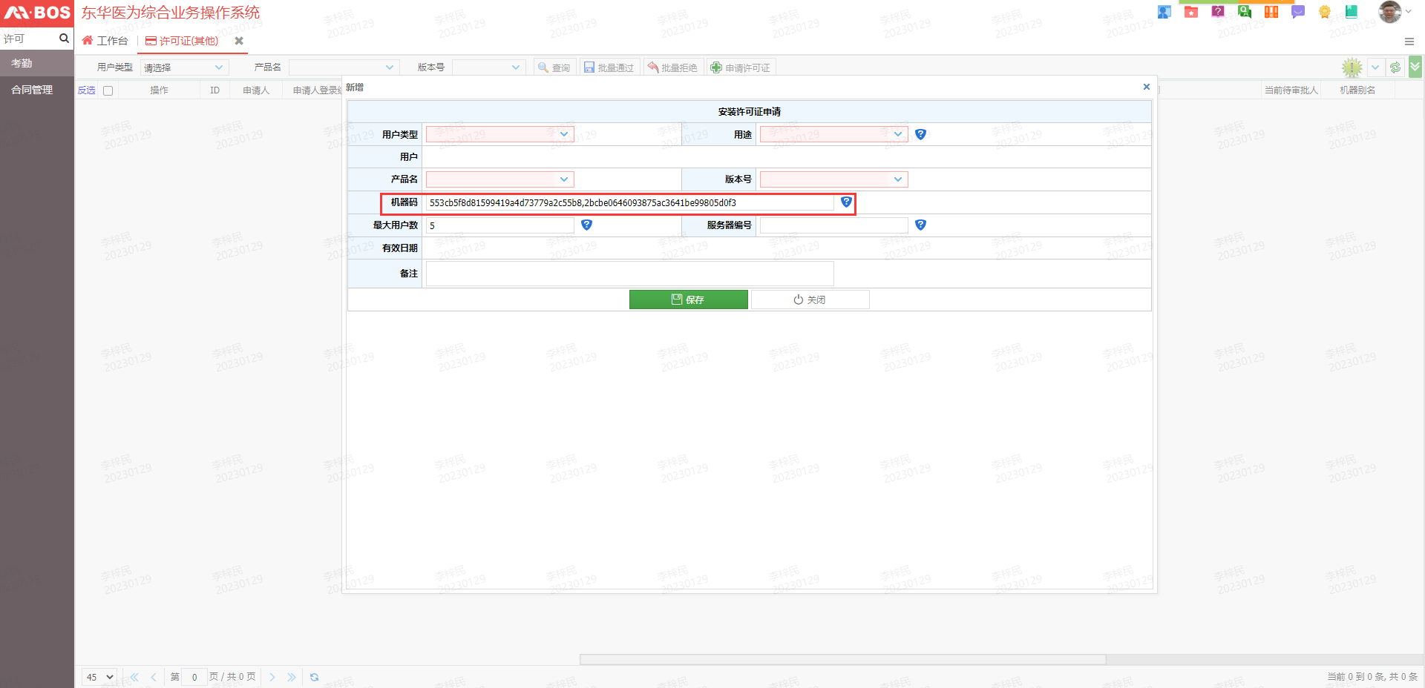Open the purple question-mark help icon in top bar
The height and width of the screenshot is (688, 1425).
[x=1218, y=12]
